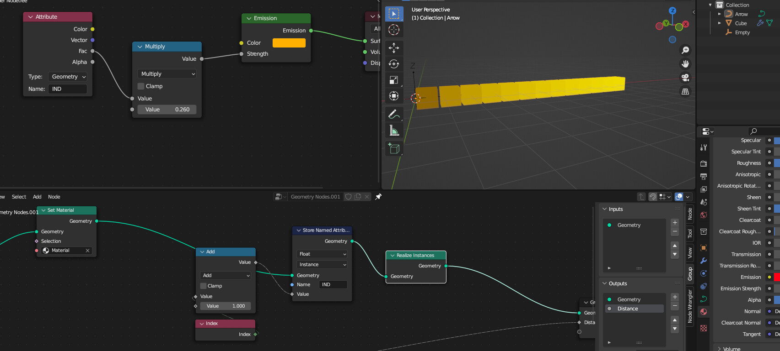This screenshot has width=780, height=351.
Task: Open the Add operation dropdown in Add node
Action: (x=226, y=275)
